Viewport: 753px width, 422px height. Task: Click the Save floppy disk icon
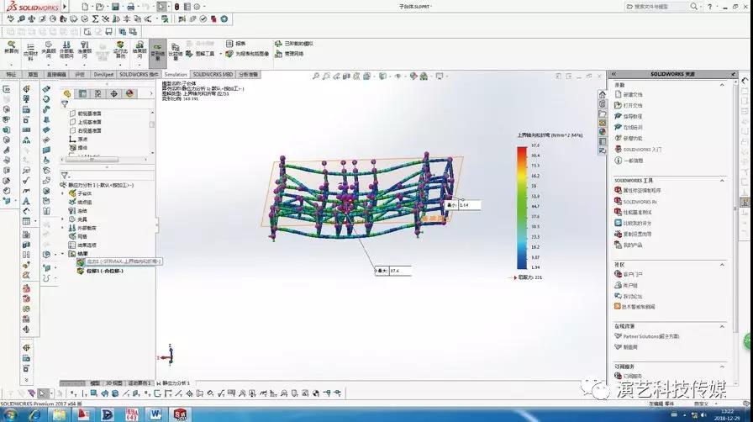pyautogui.click(x=115, y=7)
